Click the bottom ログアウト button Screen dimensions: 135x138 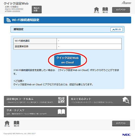point(121,123)
